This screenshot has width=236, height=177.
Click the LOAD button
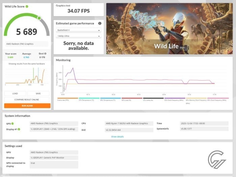[15, 93]
